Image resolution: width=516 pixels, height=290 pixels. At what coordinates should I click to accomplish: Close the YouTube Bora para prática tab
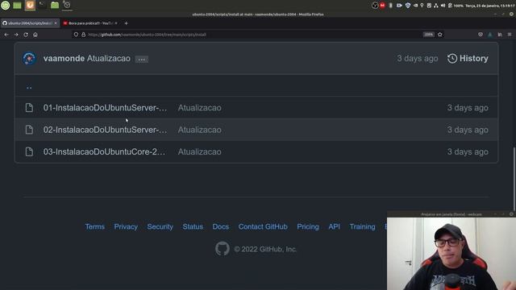[x=116, y=23]
